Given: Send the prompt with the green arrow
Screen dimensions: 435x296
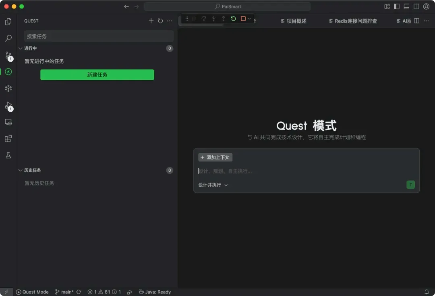Looking at the screenshot, I should pos(410,185).
